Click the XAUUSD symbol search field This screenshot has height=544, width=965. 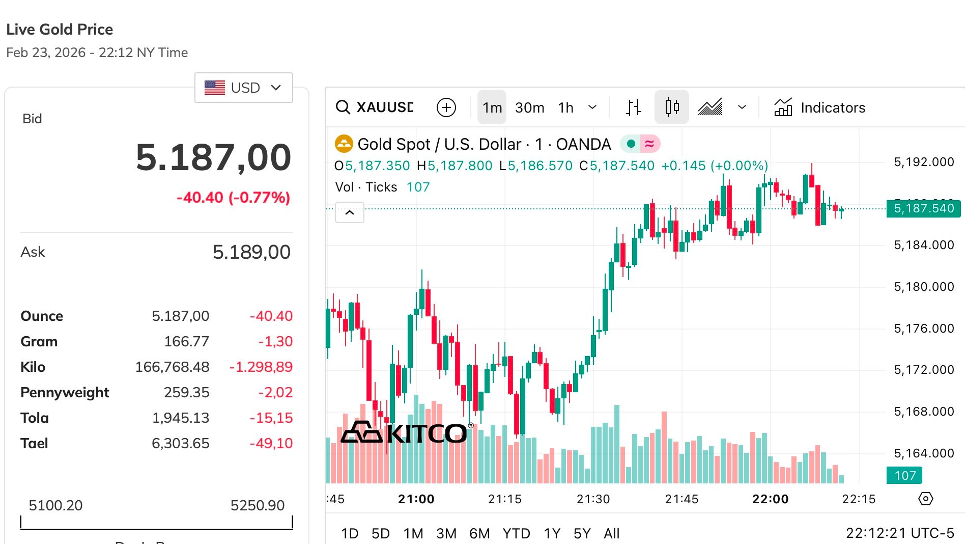[384, 107]
